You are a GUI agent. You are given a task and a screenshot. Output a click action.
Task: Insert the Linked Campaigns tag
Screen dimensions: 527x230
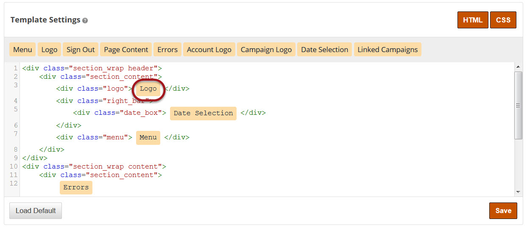388,50
